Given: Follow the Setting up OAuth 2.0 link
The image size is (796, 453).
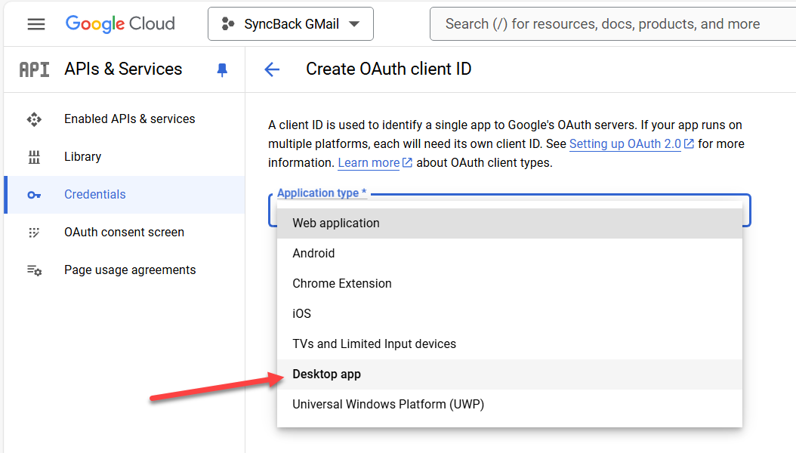Looking at the screenshot, I should coord(625,144).
